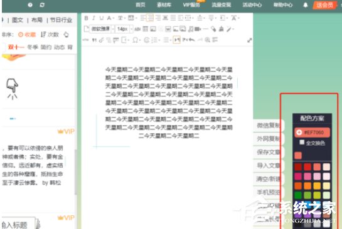Click the refresh icon in the top bar
This screenshot has width=342, height=229.
click(x=42, y=5)
